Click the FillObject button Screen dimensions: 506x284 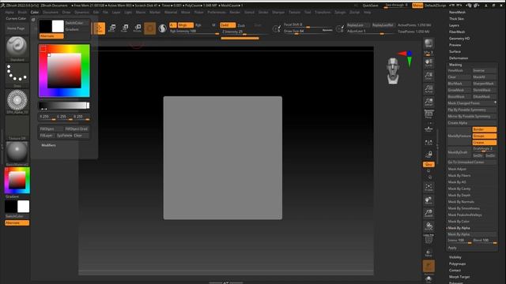51,129
